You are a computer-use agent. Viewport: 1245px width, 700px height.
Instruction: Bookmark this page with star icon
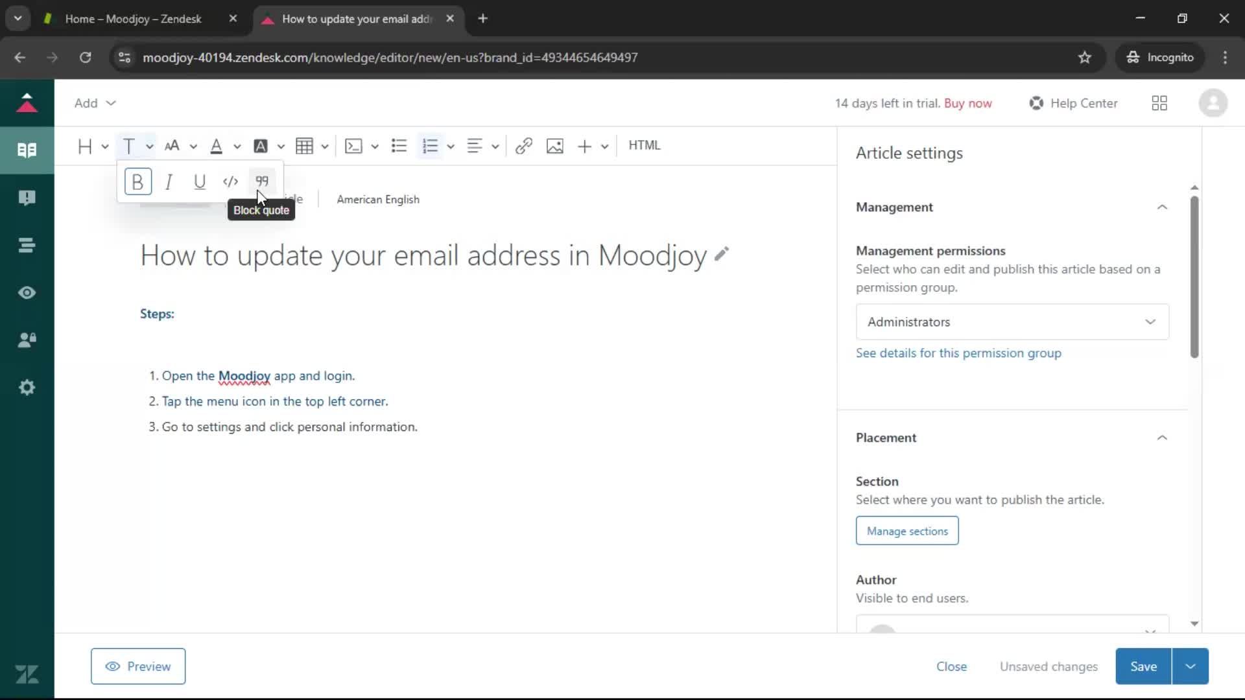tap(1085, 58)
